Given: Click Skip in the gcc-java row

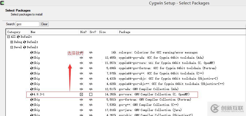Looking at the screenshot, I should point(37,110).
